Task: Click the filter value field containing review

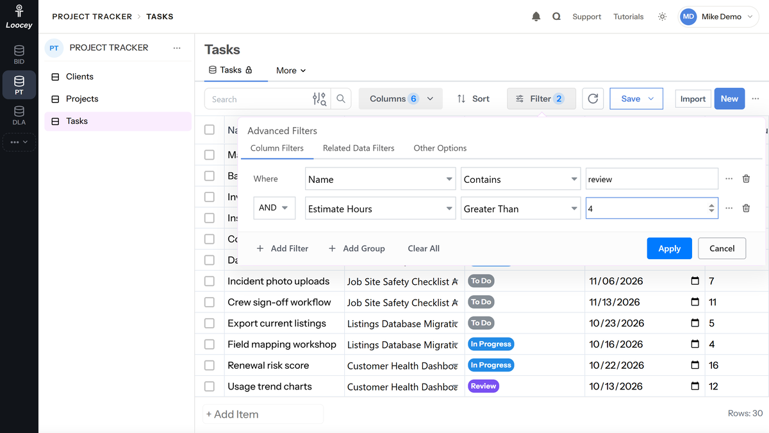Action: click(x=652, y=179)
